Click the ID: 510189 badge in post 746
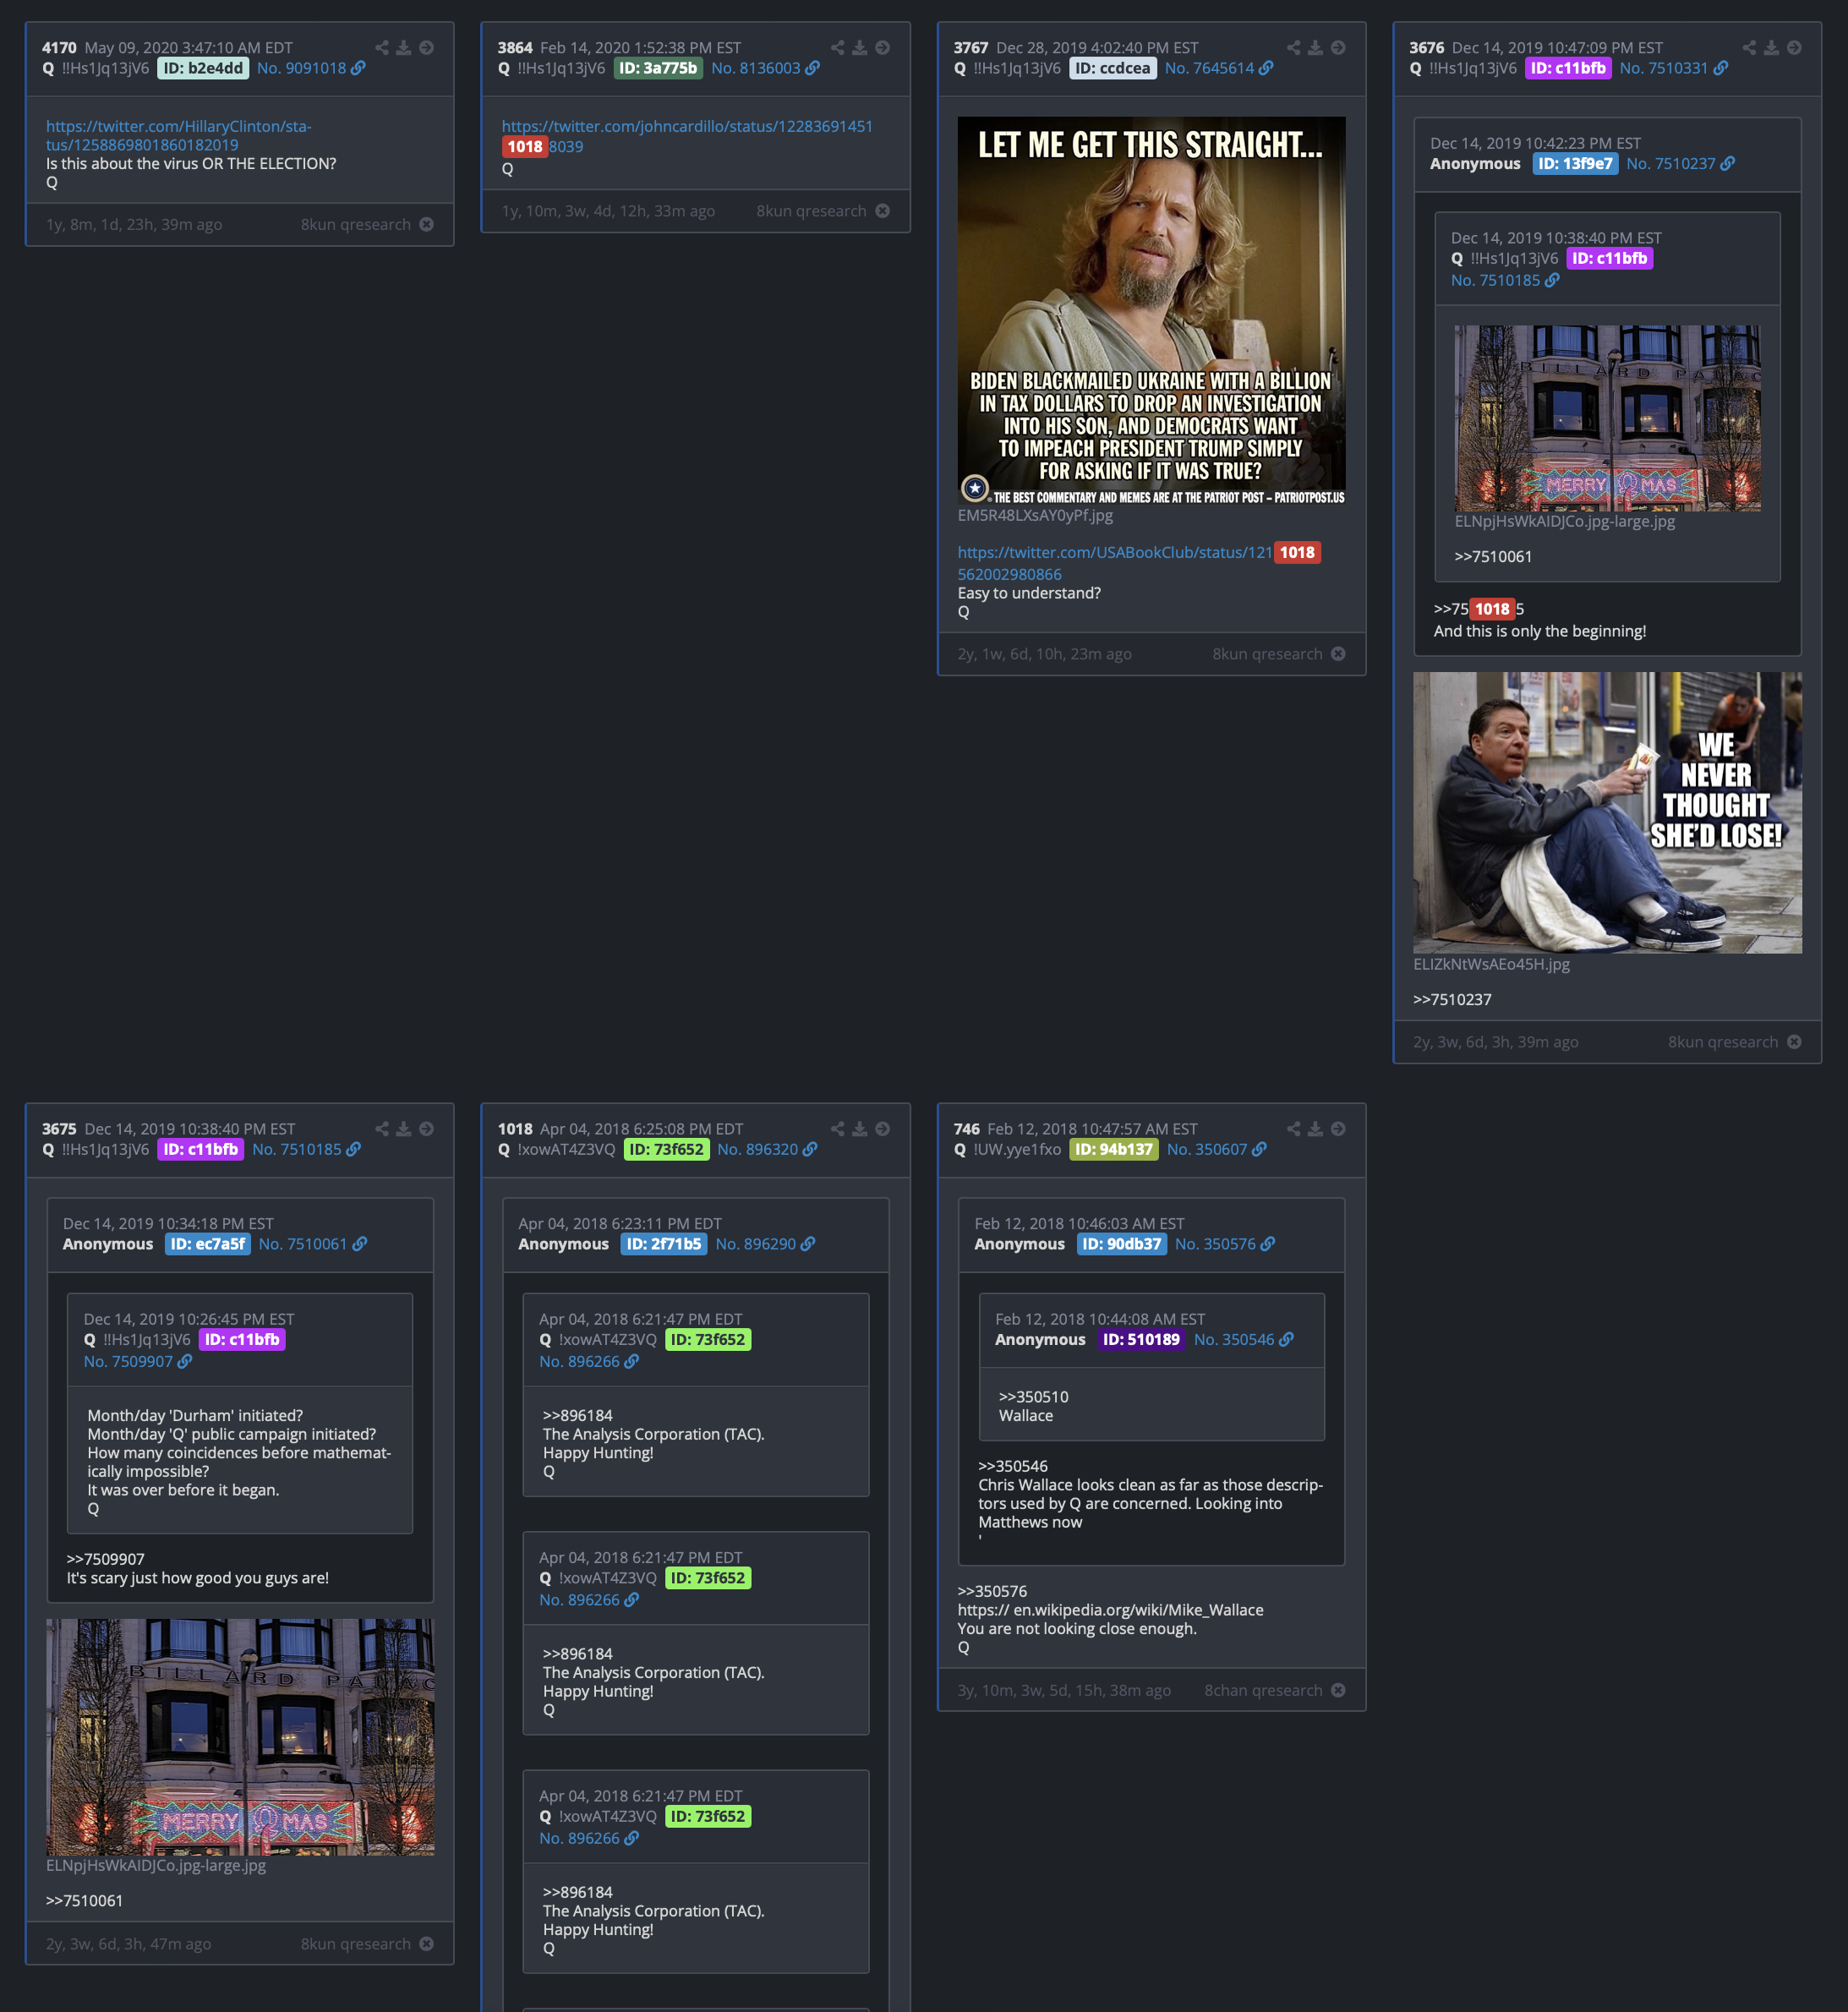The height and width of the screenshot is (2012, 1848). tap(1141, 1339)
